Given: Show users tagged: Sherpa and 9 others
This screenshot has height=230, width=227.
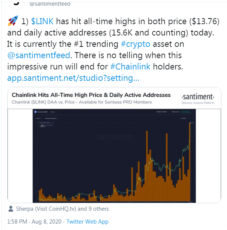Looking at the screenshot, I should coord(61,209).
